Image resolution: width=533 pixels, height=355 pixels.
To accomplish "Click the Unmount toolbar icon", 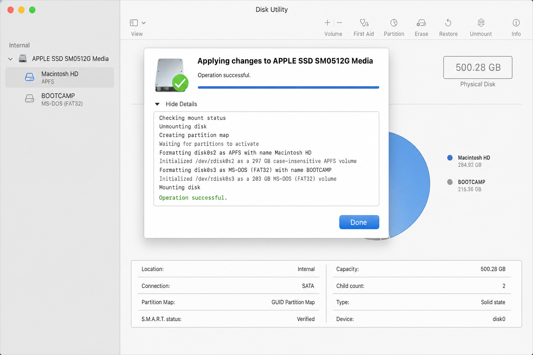I will 481,23.
